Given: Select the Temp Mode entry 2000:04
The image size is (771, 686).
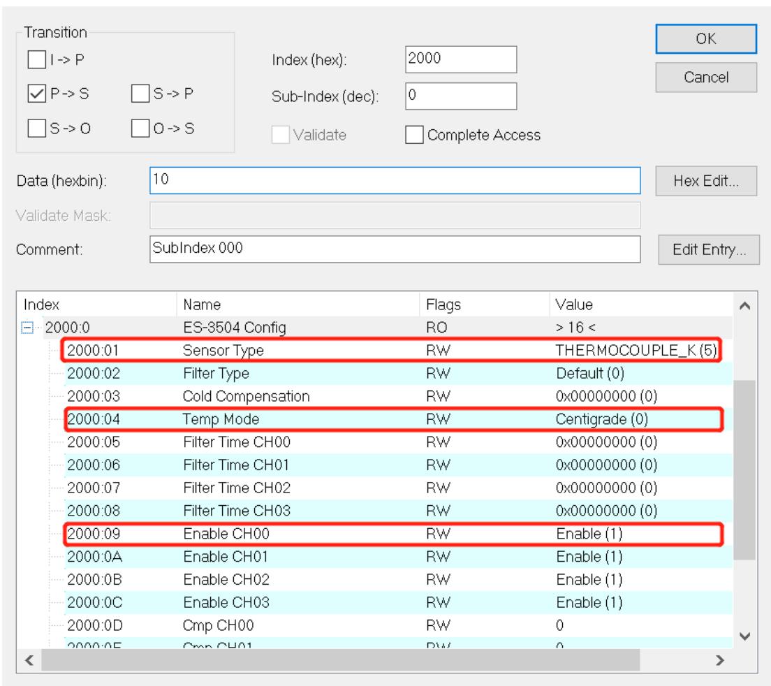Looking at the screenshot, I should [x=393, y=419].
